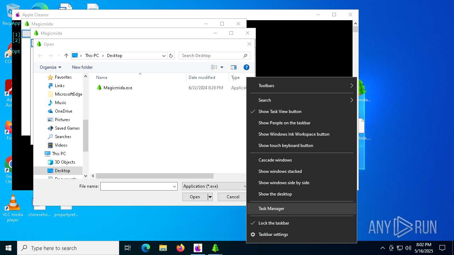Click in the Search Desktop box

[x=211, y=56]
